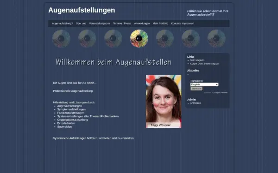Click the Translate button
Screen dimensions: 278x173
[x=196, y=89]
